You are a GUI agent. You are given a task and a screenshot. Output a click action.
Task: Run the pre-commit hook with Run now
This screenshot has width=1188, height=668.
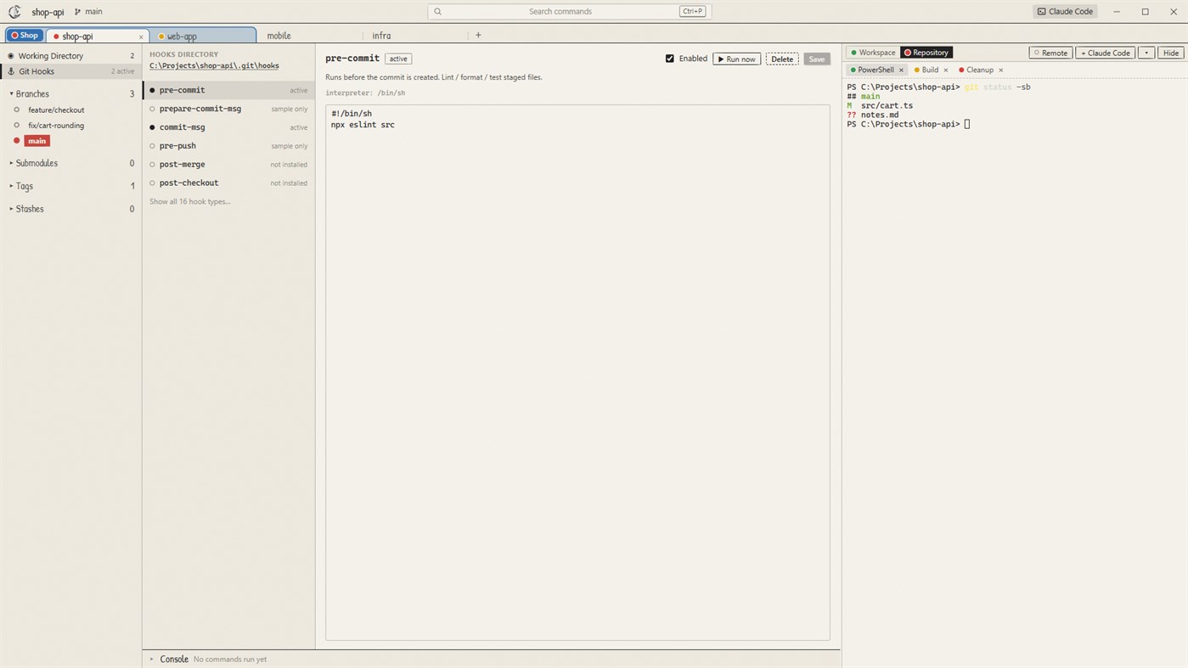737,59
